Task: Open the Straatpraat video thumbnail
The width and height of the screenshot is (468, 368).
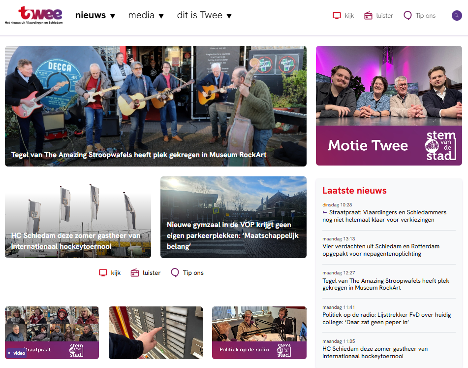Action: pos(52,333)
